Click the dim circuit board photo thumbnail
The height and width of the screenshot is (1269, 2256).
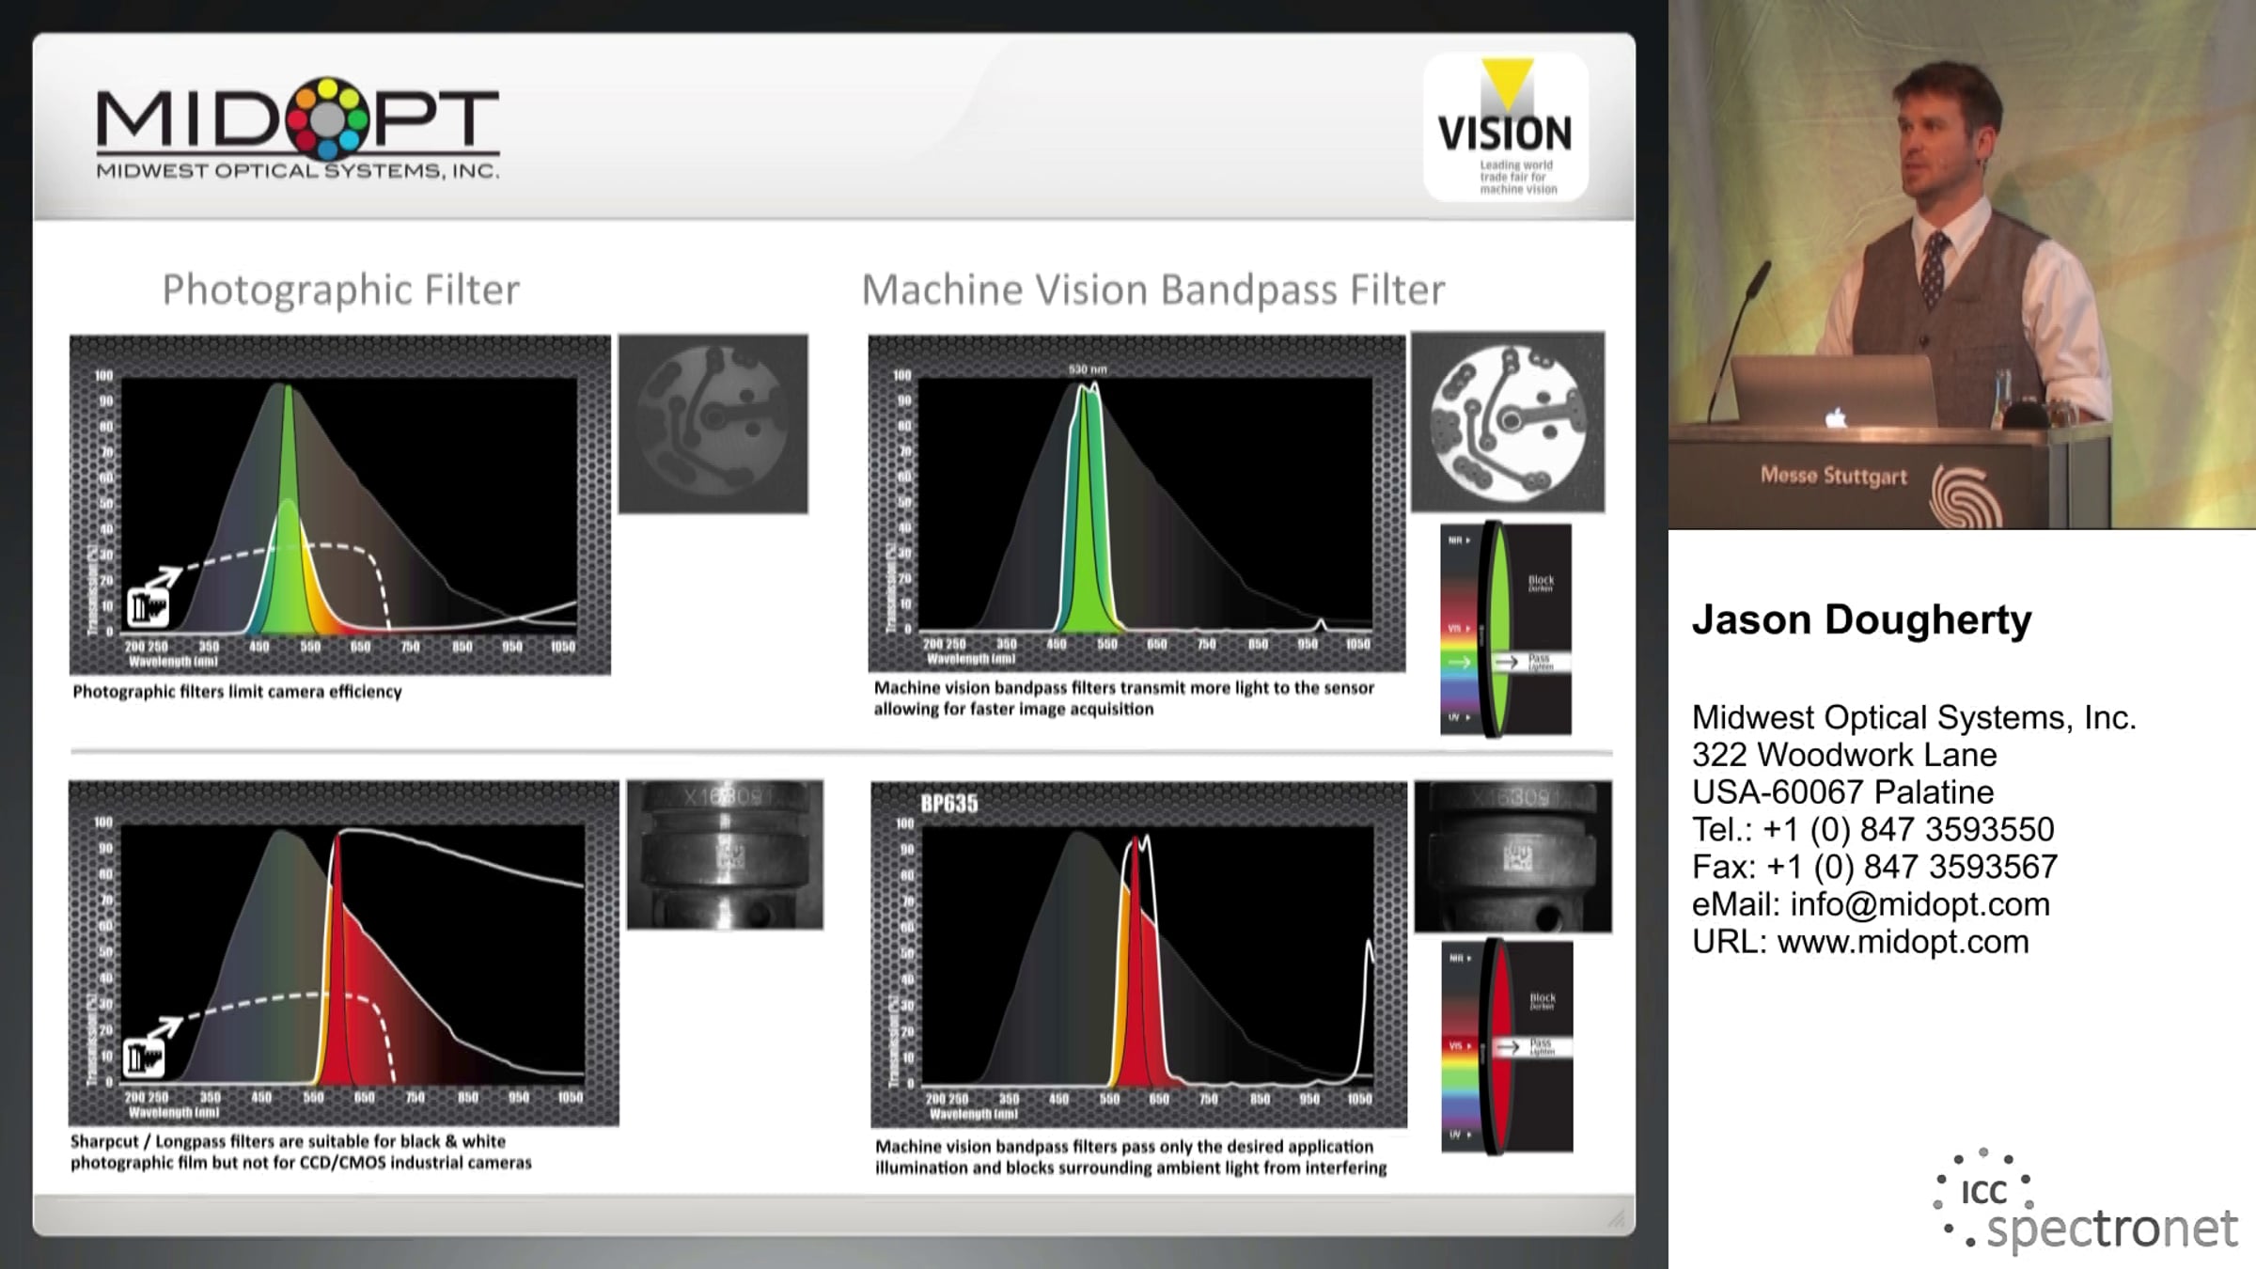coord(713,424)
